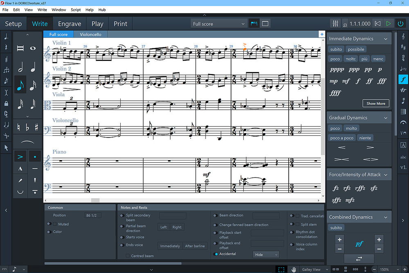Screen dimensions: 409x273
Task: Add a tenuto articulation
Action: (35, 169)
